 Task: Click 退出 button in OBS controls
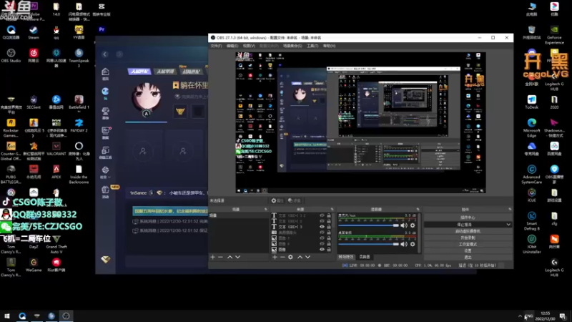[x=468, y=258]
